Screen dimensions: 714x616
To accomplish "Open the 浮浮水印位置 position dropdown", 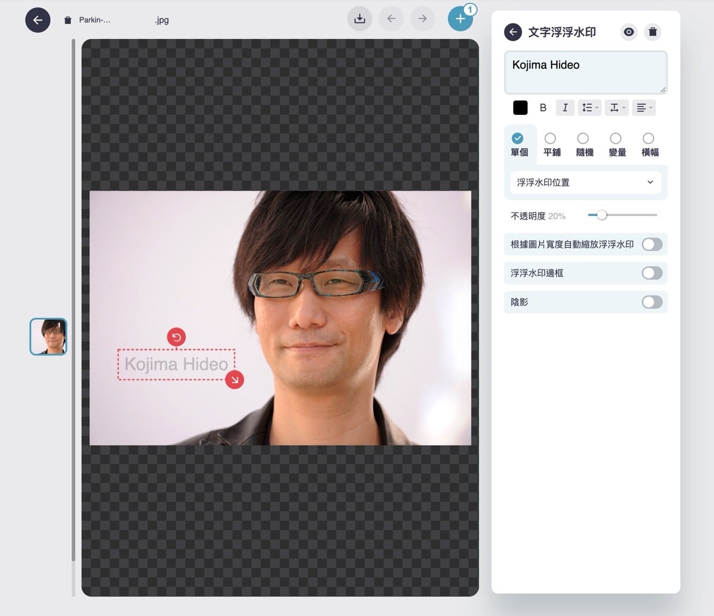I will pyautogui.click(x=585, y=182).
